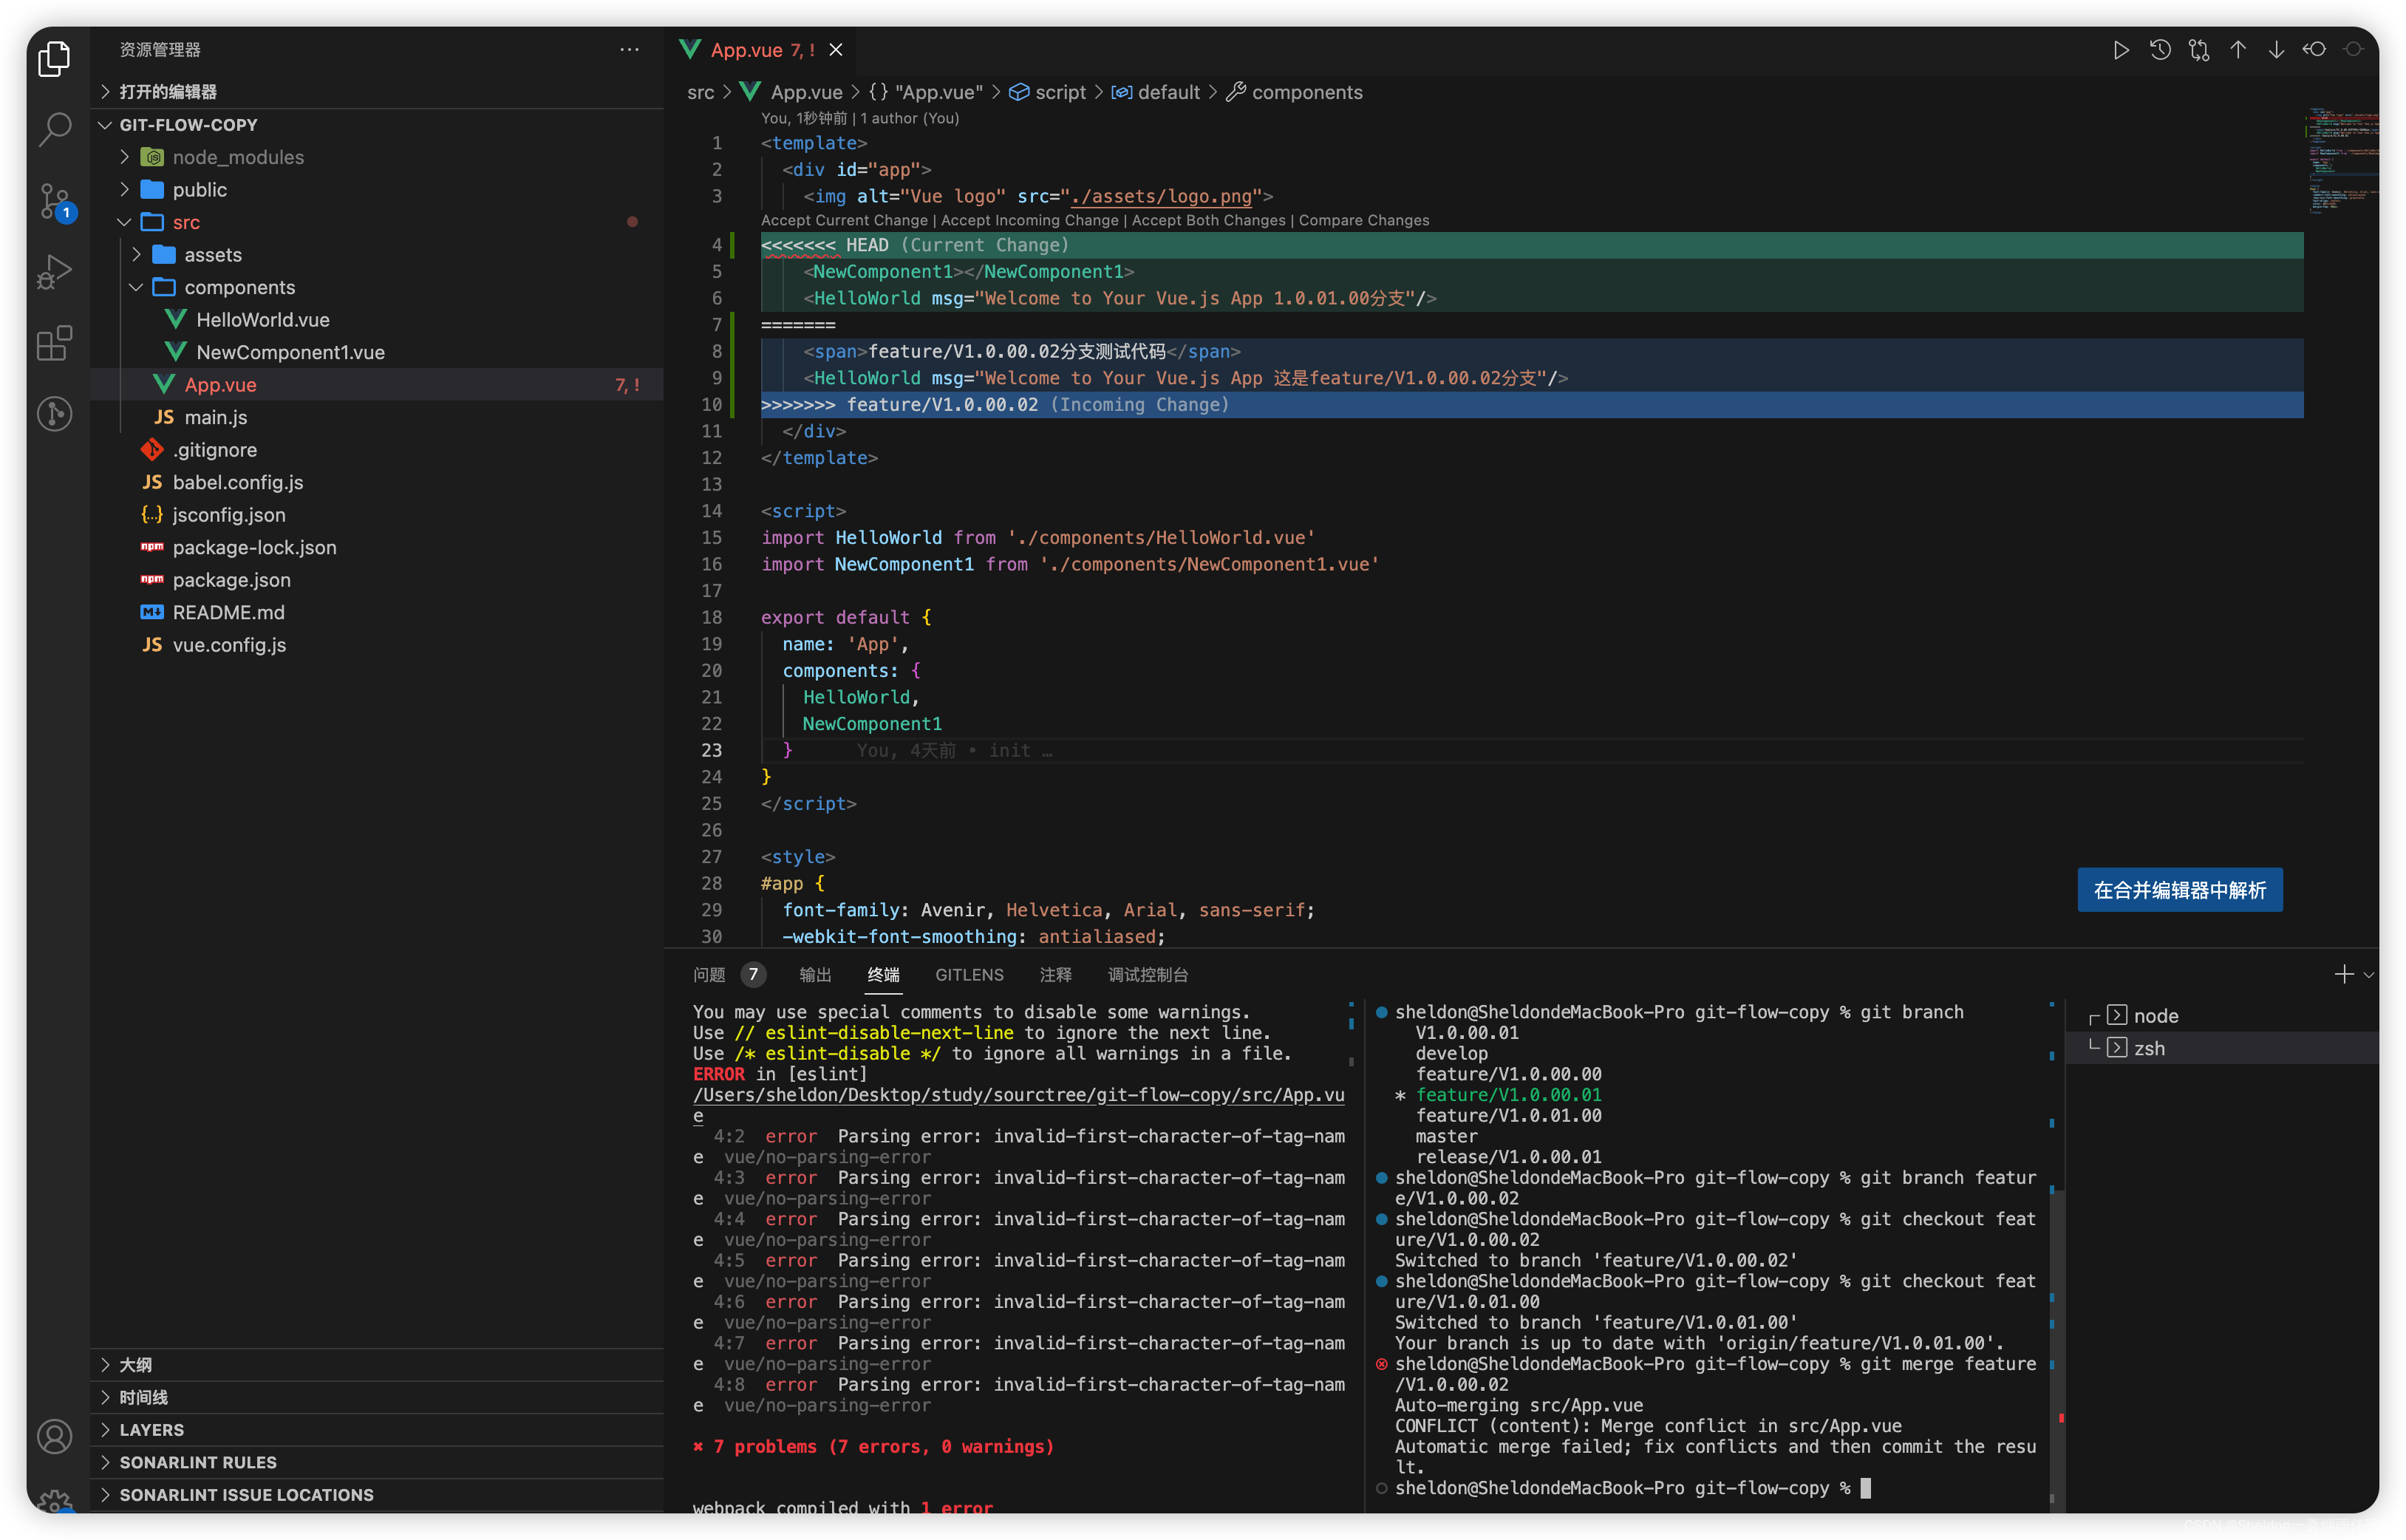Expand the LAYERS section
Viewport: 2406px width, 1540px height.
[377, 1429]
